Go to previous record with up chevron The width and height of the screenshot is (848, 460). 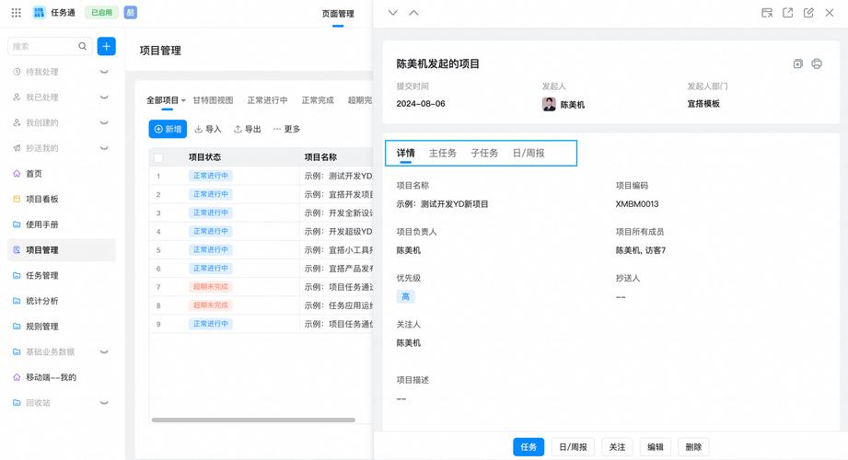(x=413, y=13)
